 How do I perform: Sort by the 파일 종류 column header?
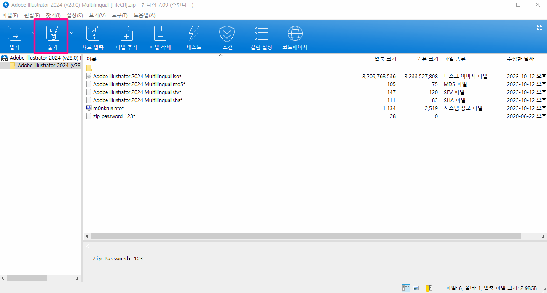(472, 59)
